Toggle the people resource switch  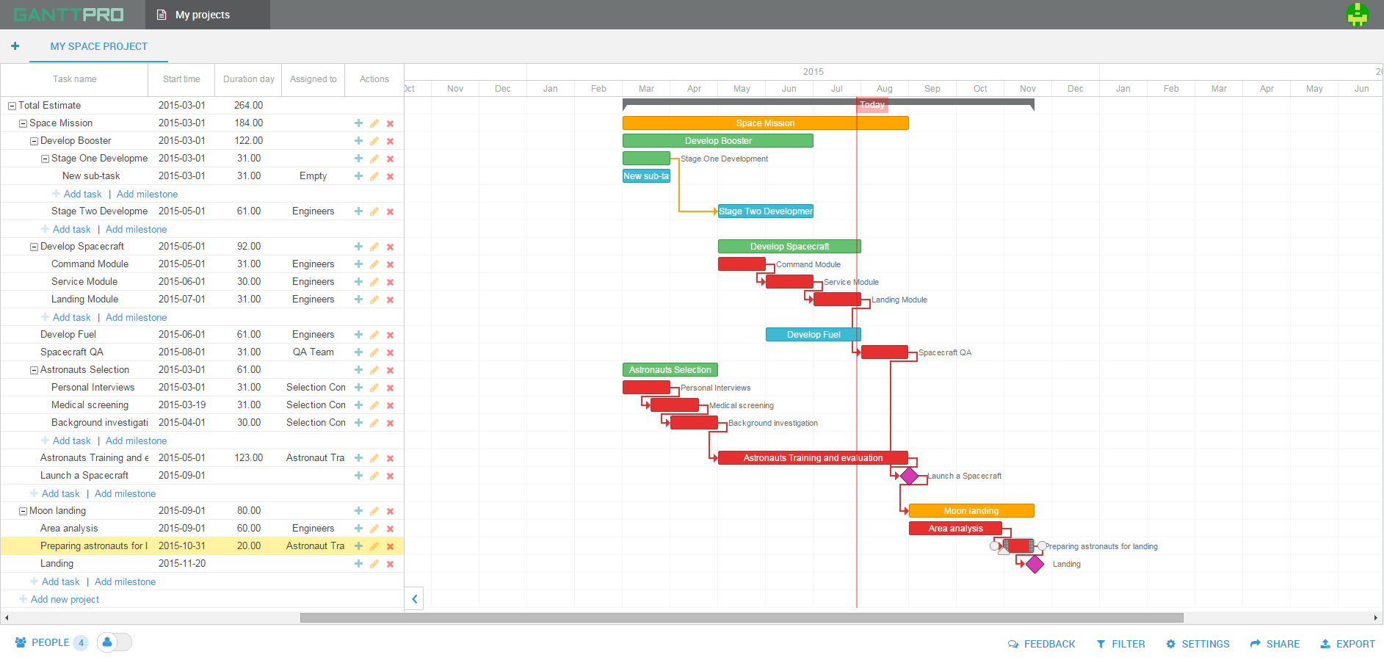pos(115,642)
